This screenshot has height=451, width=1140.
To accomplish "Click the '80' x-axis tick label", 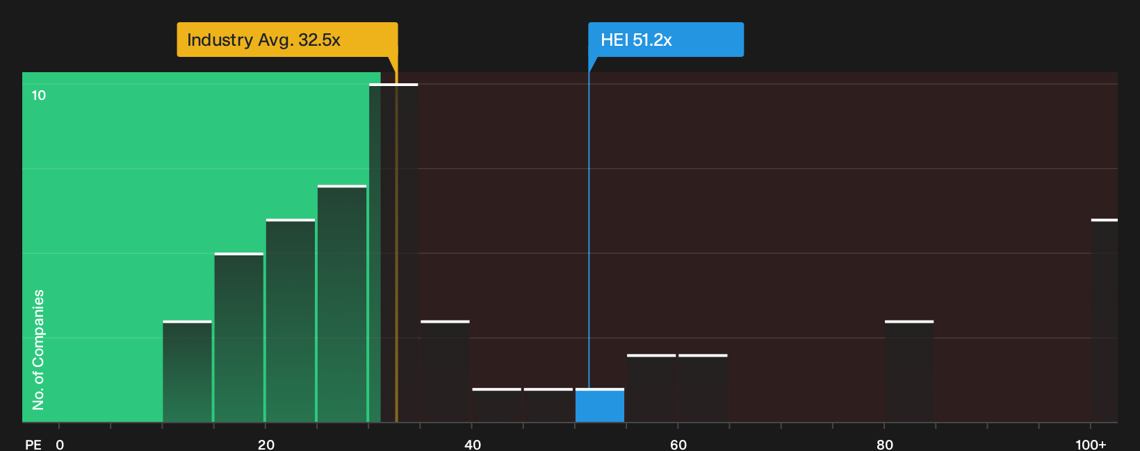I will coord(885,445).
